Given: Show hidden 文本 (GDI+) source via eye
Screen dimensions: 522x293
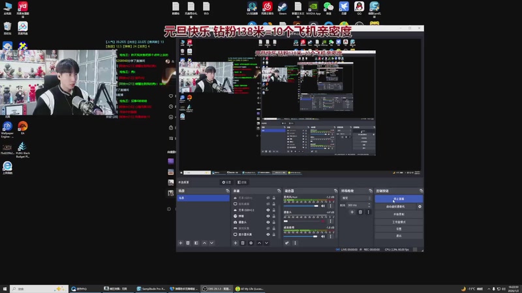Looking at the screenshot, I should pyautogui.click(x=268, y=198).
